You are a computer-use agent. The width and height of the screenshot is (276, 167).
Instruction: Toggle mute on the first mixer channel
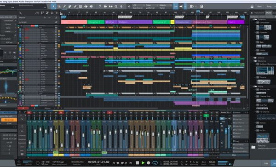(29, 113)
